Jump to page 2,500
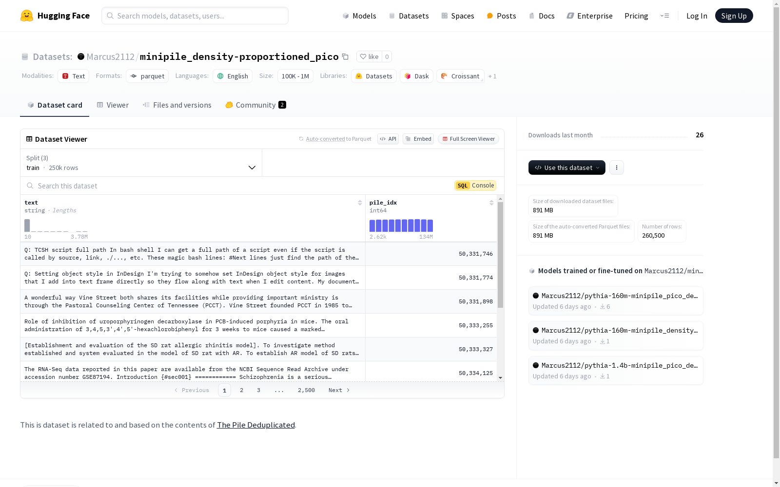780x487 pixels. (x=306, y=390)
